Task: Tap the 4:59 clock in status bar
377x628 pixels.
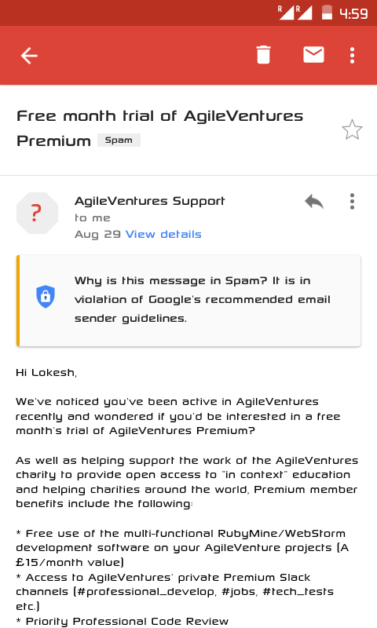Action: pyautogui.click(x=353, y=13)
